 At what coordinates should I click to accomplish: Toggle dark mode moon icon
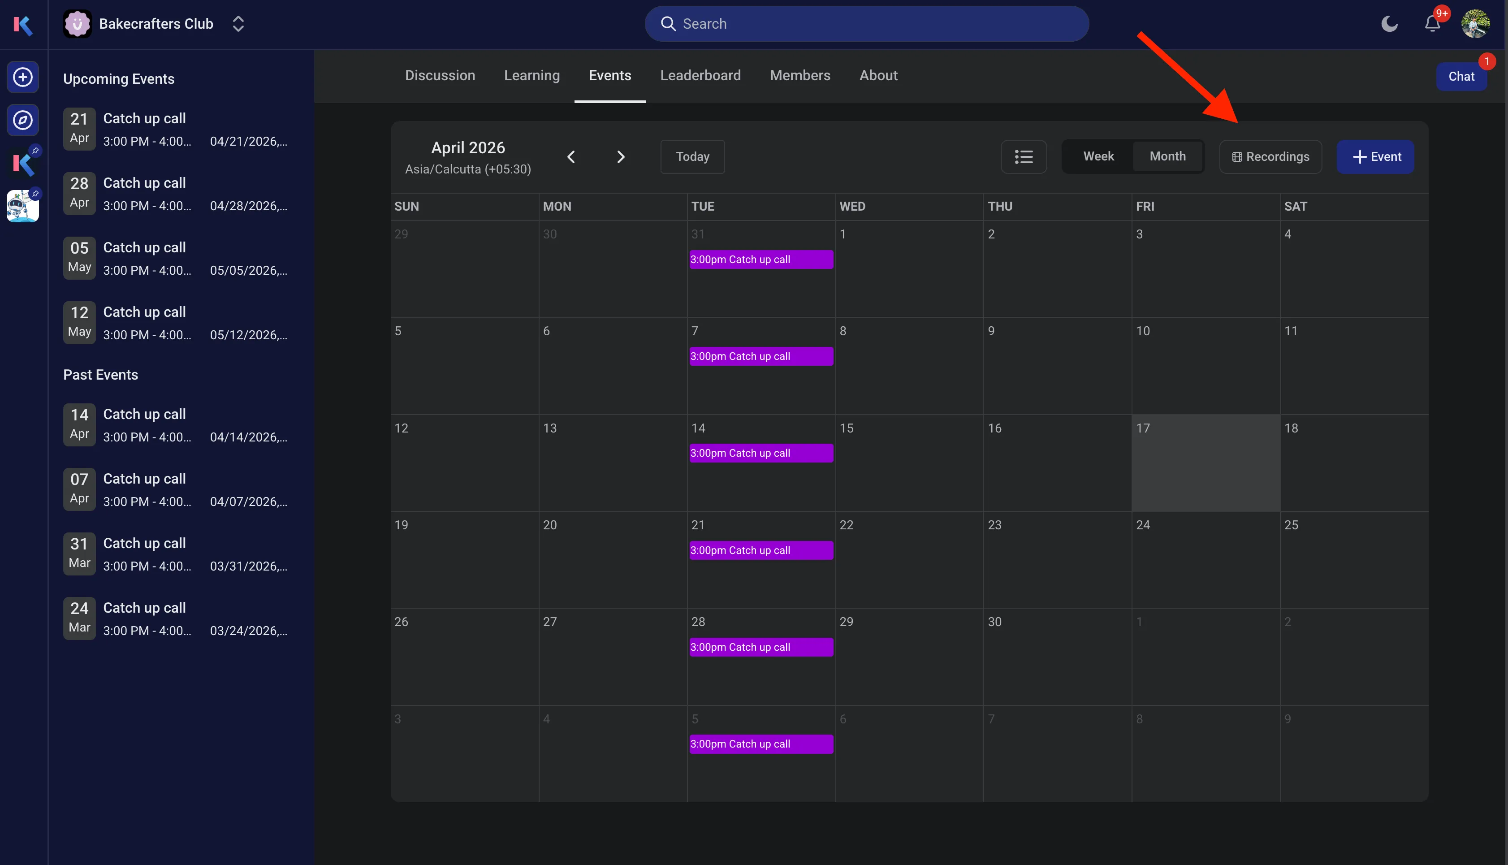tap(1389, 24)
